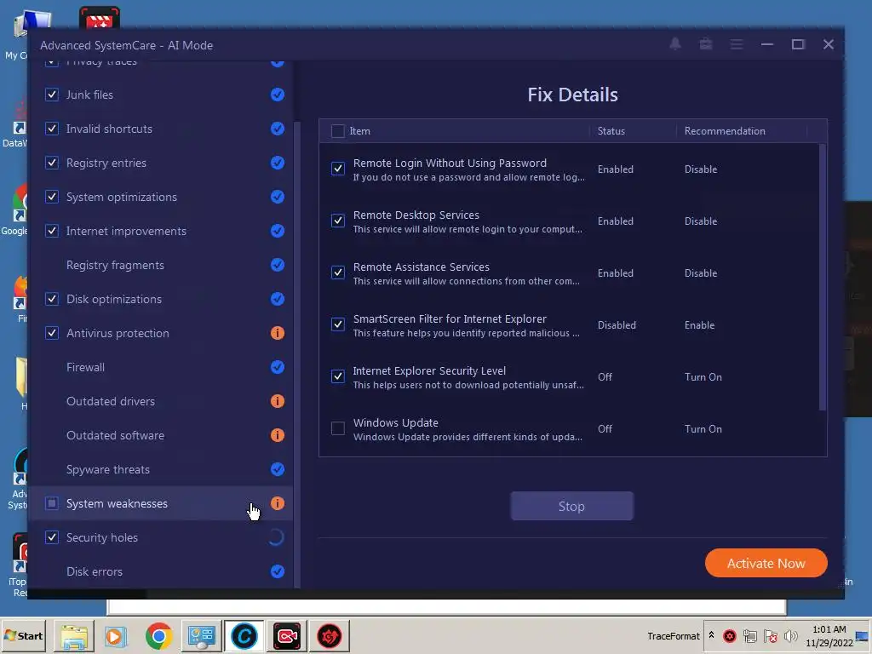Select Outdated drivers in the scan list
Image resolution: width=872 pixels, height=654 pixels.
[161, 401]
